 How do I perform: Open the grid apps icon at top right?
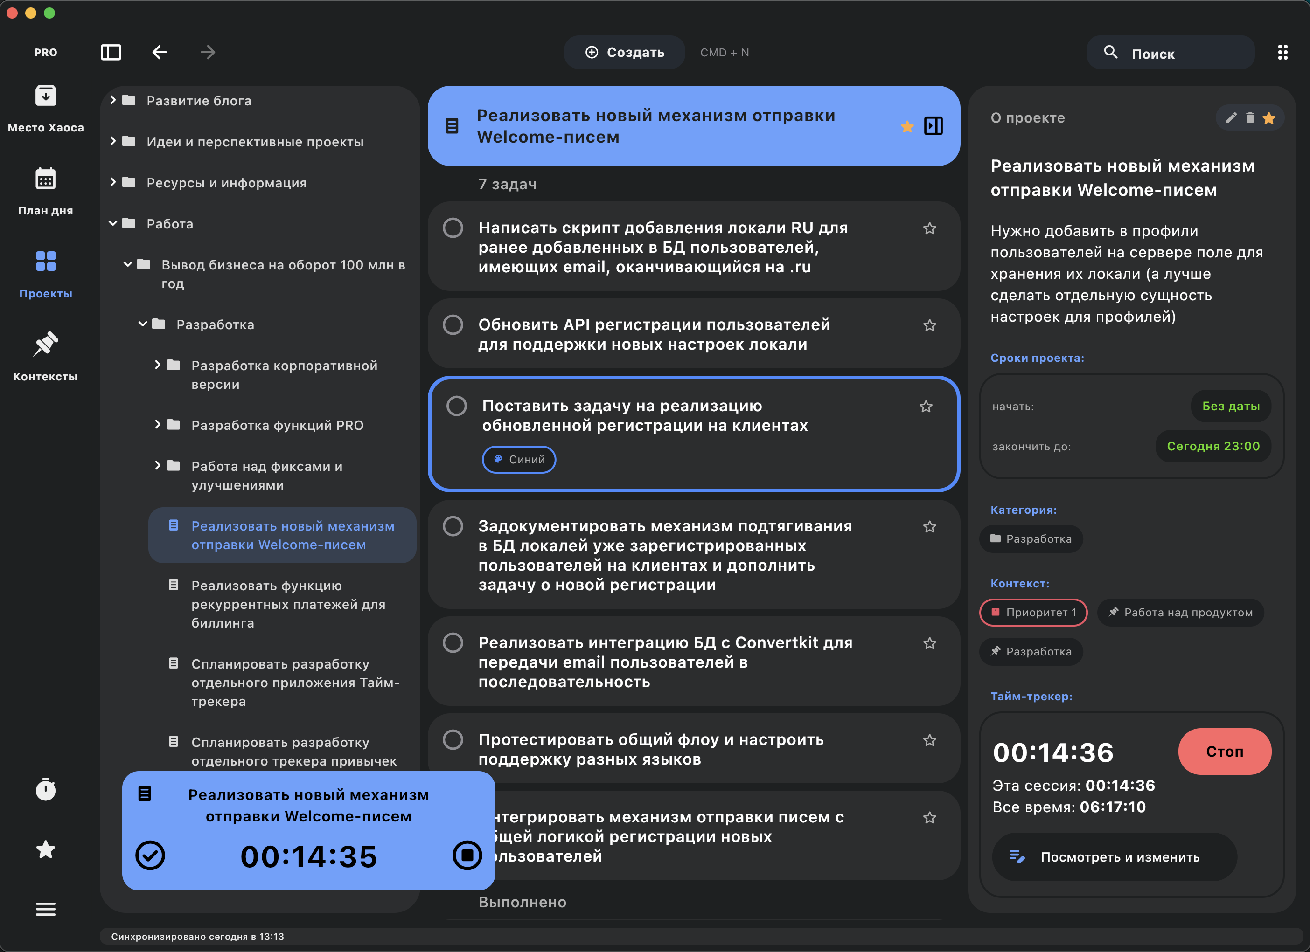[x=1282, y=53]
